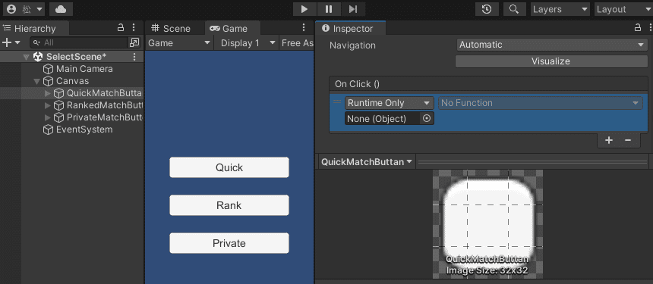Screen dimensions: 653x284
Task: Open the Game view options menu
Action: click(304, 28)
